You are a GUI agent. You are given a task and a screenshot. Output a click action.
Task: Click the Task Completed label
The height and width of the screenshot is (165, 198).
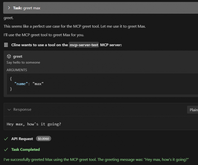pyautogui.click(x=26, y=150)
